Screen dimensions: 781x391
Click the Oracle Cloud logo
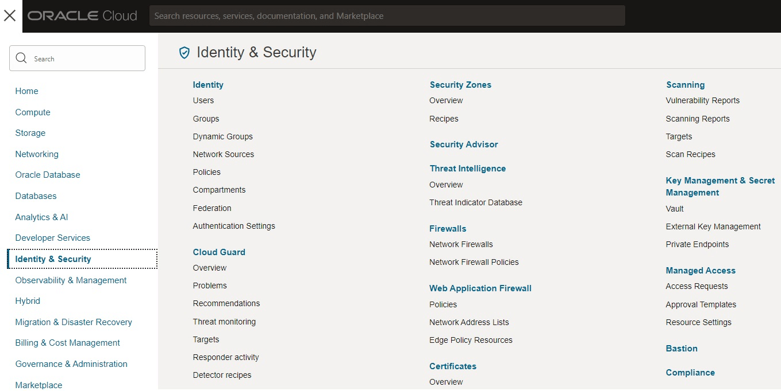click(x=82, y=16)
